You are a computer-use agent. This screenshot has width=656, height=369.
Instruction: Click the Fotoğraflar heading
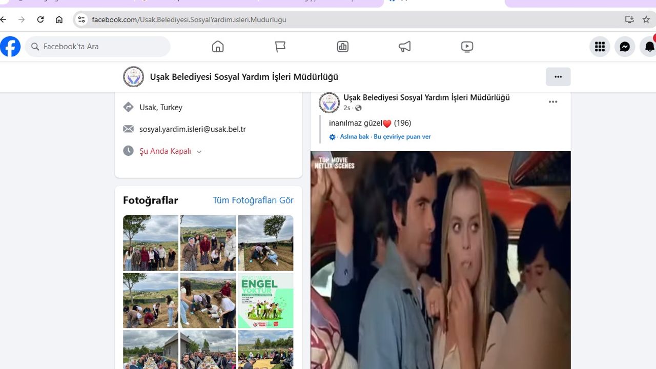pos(151,200)
